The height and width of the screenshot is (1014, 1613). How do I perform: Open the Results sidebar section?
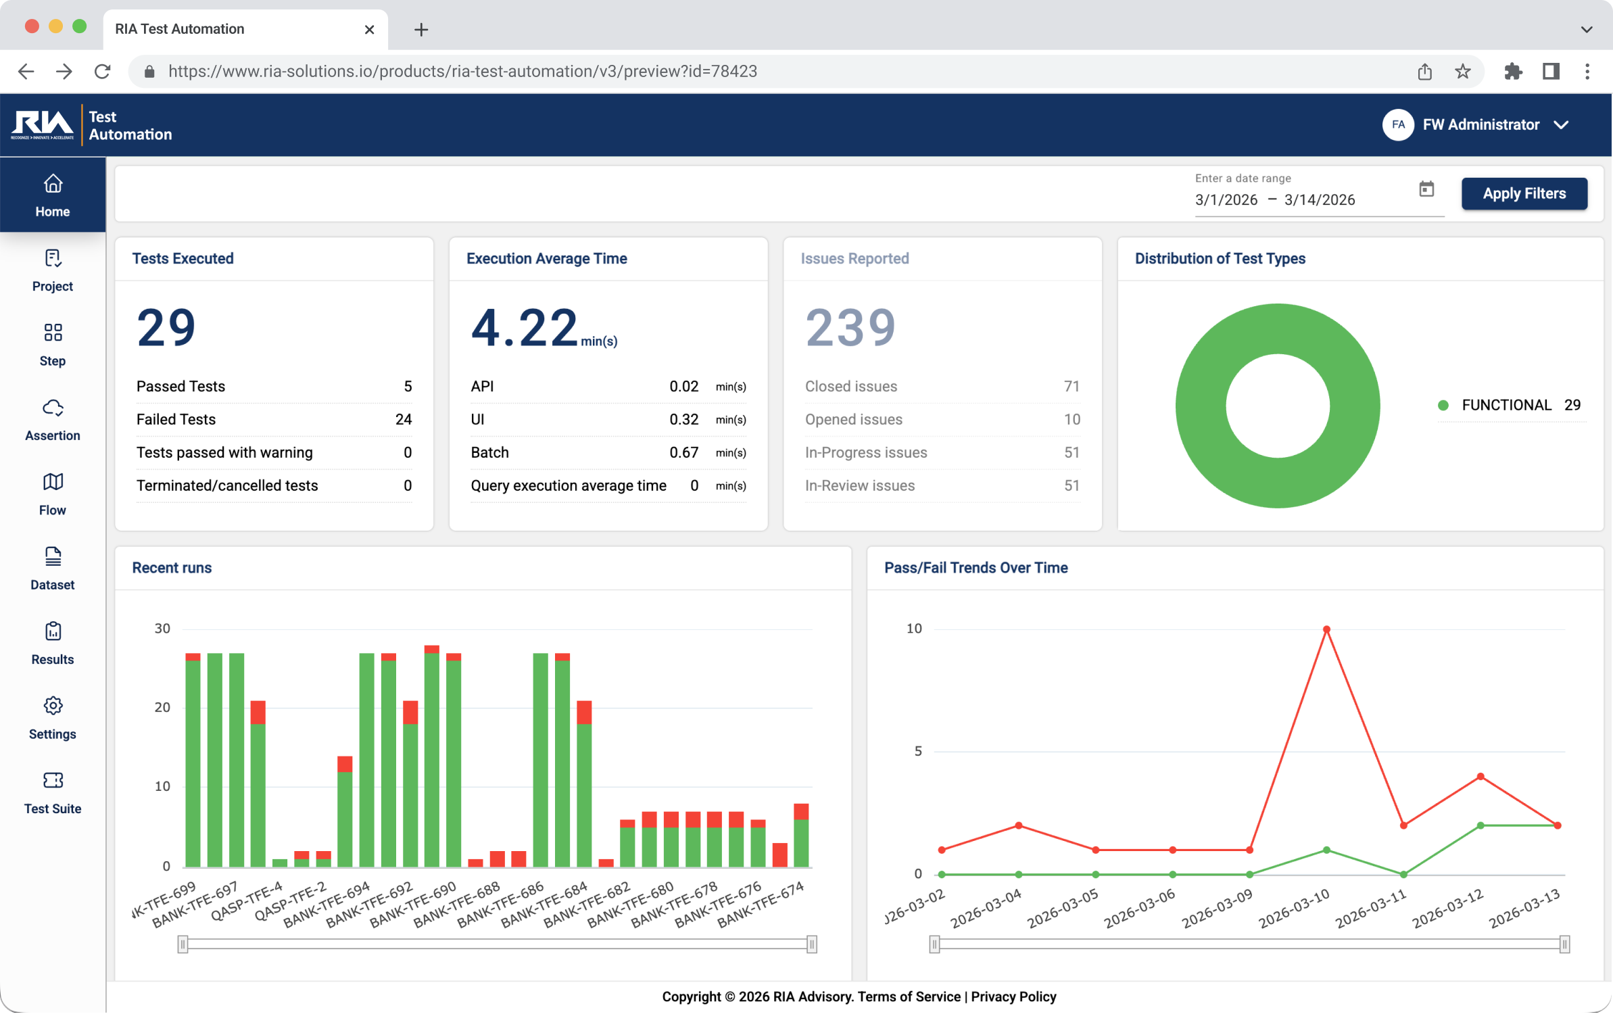53,644
